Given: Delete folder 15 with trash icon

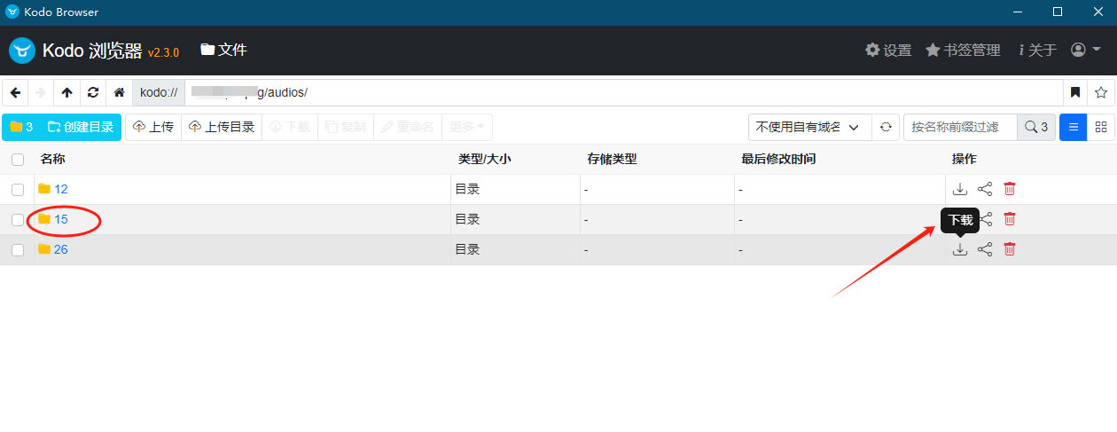Looking at the screenshot, I should click(x=1009, y=219).
